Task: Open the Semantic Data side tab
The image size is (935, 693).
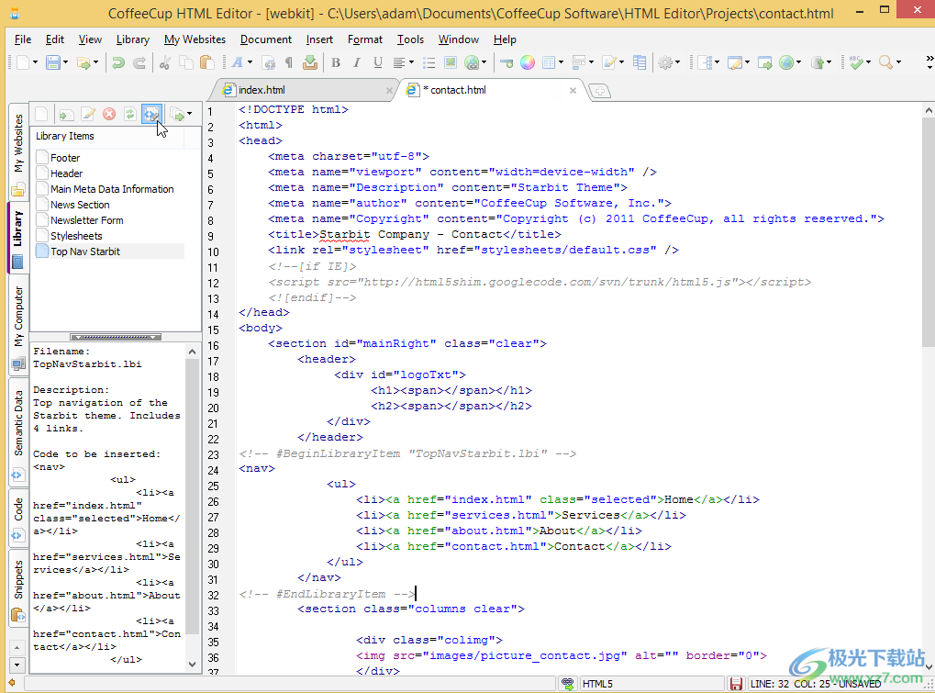Action: (18, 431)
